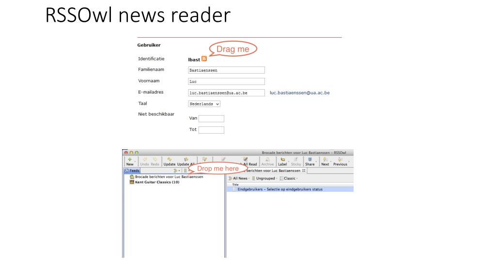Click the Voornaam input field
The height and width of the screenshot is (279, 496).
tap(227, 81)
